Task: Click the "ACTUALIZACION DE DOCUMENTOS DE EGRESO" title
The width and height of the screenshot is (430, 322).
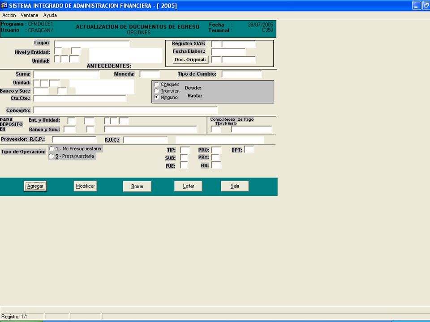Action: tap(138, 27)
